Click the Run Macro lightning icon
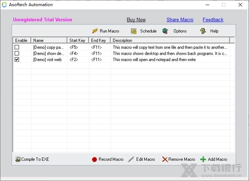 (95, 31)
